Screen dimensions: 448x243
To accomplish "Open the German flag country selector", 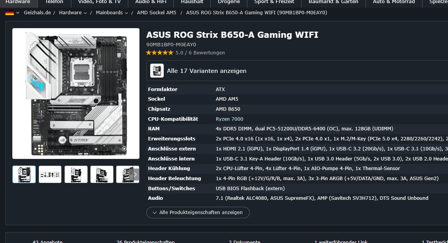I will 12,13.
